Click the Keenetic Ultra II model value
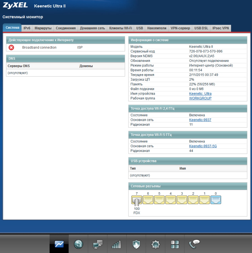The image size is (252, 253). (x=201, y=47)
